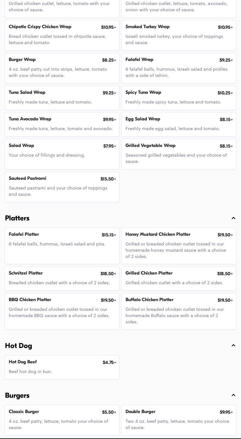Viewport: 241px width, 439px height.
Task: Select the BBQ Chicken Platter
Action: 62,311
